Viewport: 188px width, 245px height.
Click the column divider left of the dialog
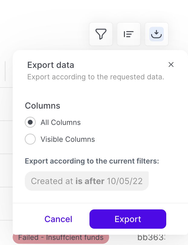pyautogui.click(x=5, y=71)
